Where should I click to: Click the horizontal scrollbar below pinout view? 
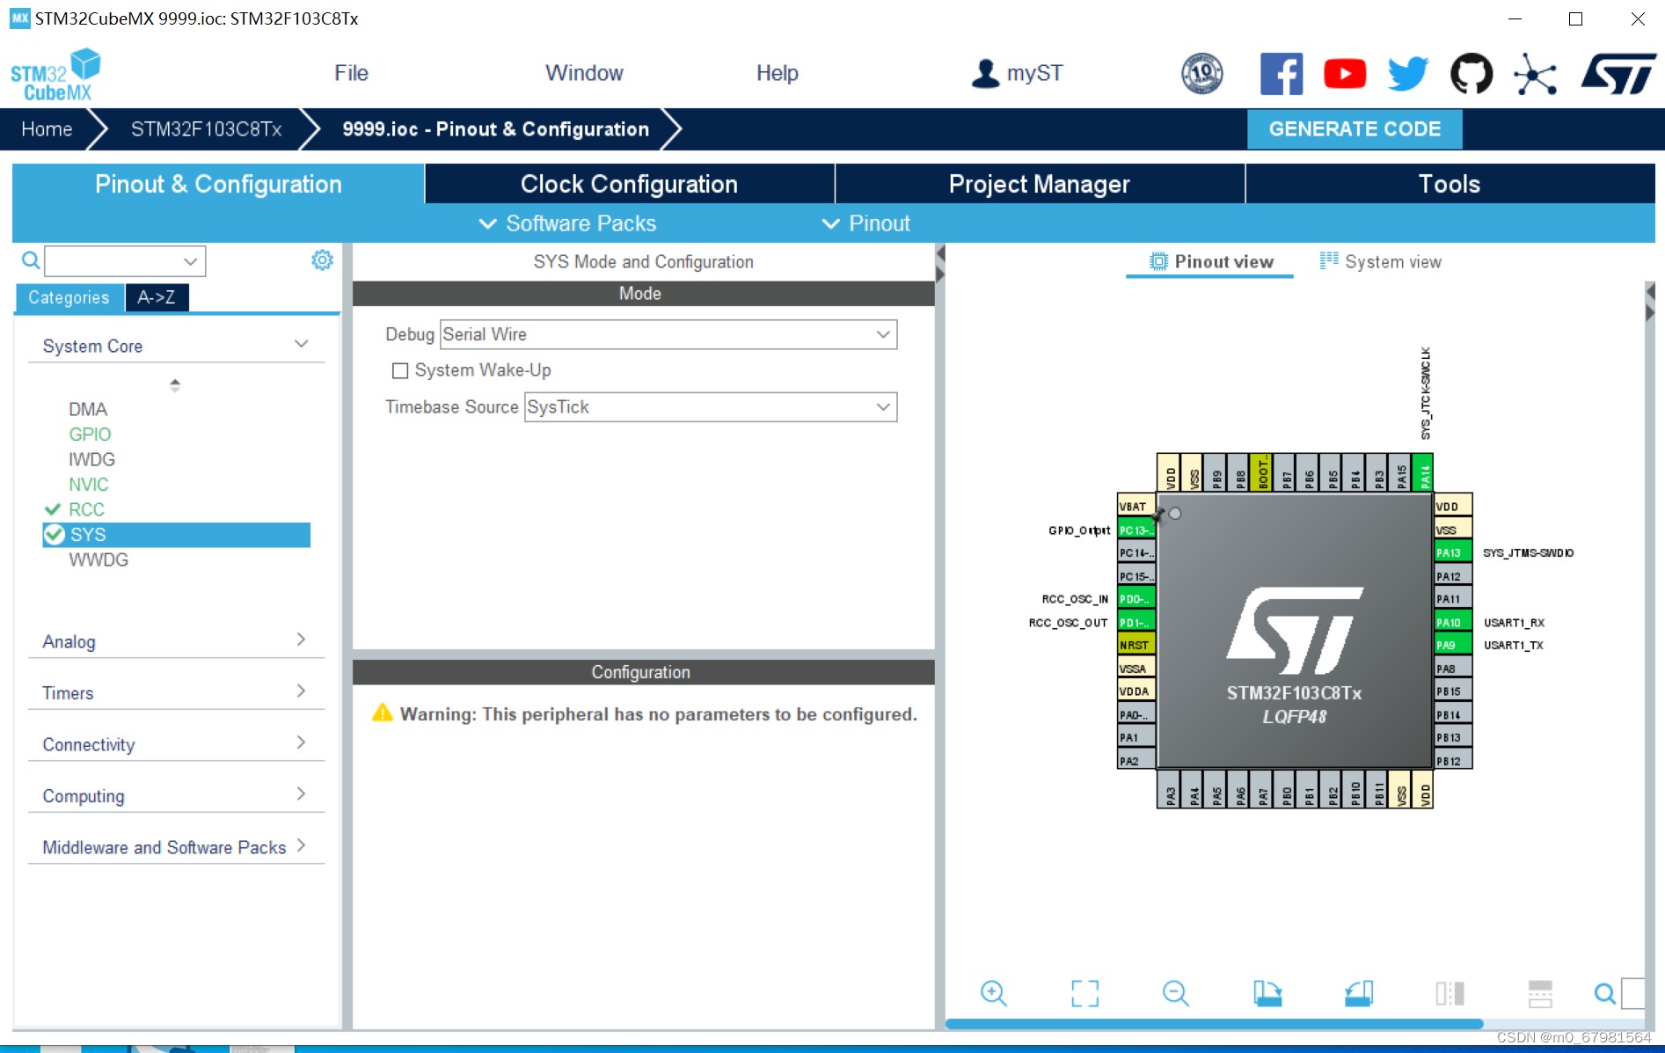click(1214, 1024)
